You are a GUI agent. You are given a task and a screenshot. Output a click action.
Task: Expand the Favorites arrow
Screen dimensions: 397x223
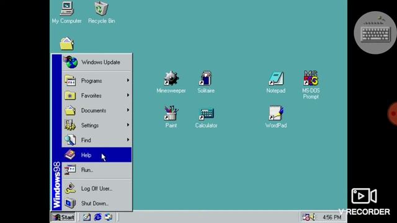click(128, 95)
